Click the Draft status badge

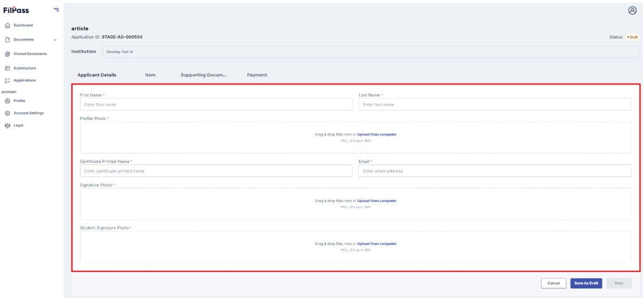pyautogui.click(x=632, y=38)
